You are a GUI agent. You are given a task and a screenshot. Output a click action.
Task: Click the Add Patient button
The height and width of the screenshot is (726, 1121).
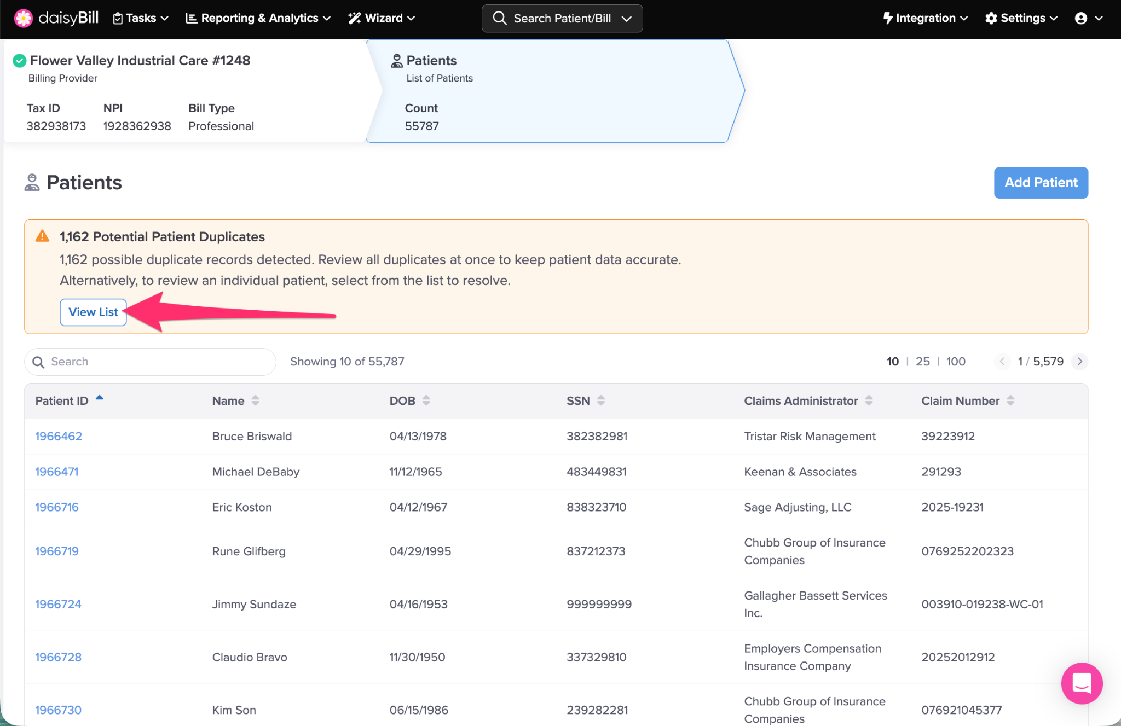click(1041, 183)
